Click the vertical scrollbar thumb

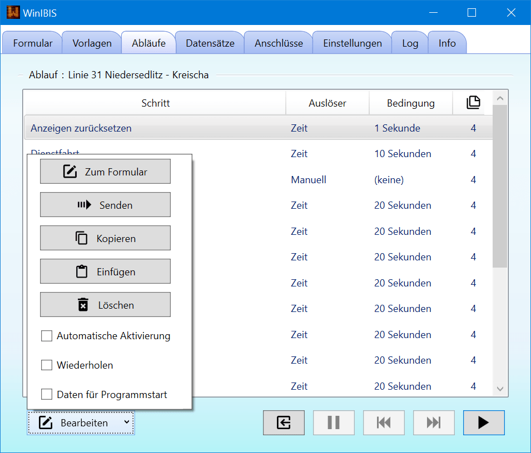(500, 186)
